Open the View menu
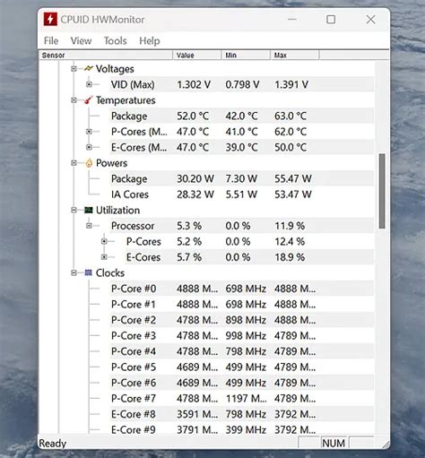The width and height of the screenshot is (425, 458). pos(81,40)
